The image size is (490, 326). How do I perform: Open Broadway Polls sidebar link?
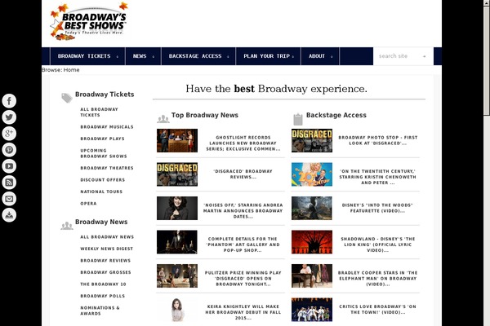103,297
